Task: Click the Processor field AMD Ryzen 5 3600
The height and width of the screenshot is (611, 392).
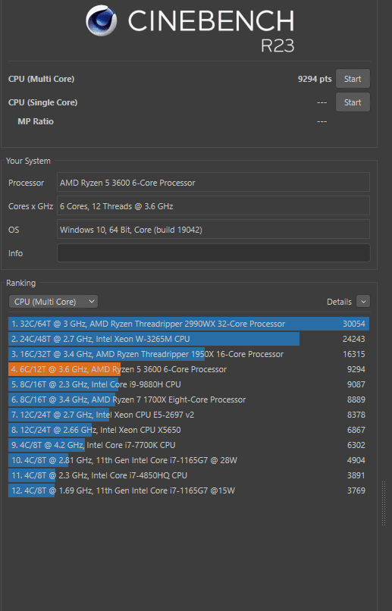Action: click(x=214, y=183)
